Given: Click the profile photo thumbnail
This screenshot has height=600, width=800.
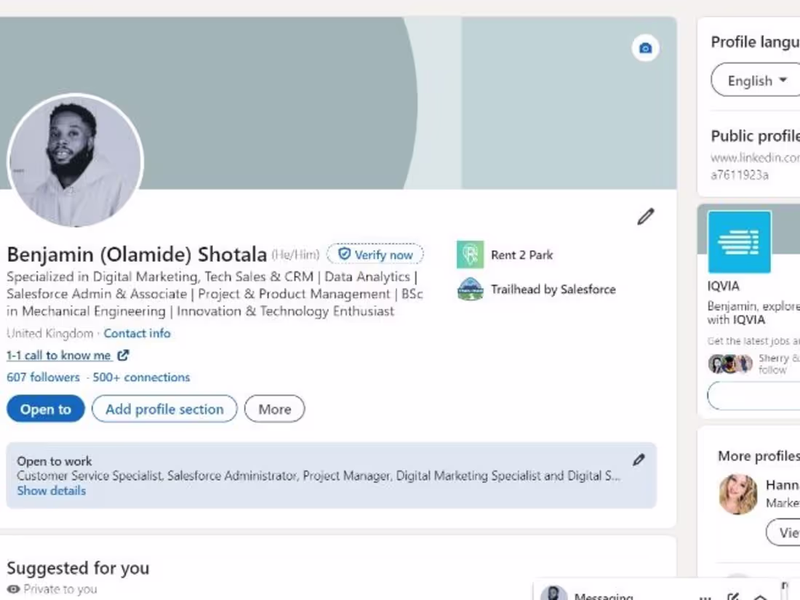Looking at the screenshot, I should (x=75, y=161).
